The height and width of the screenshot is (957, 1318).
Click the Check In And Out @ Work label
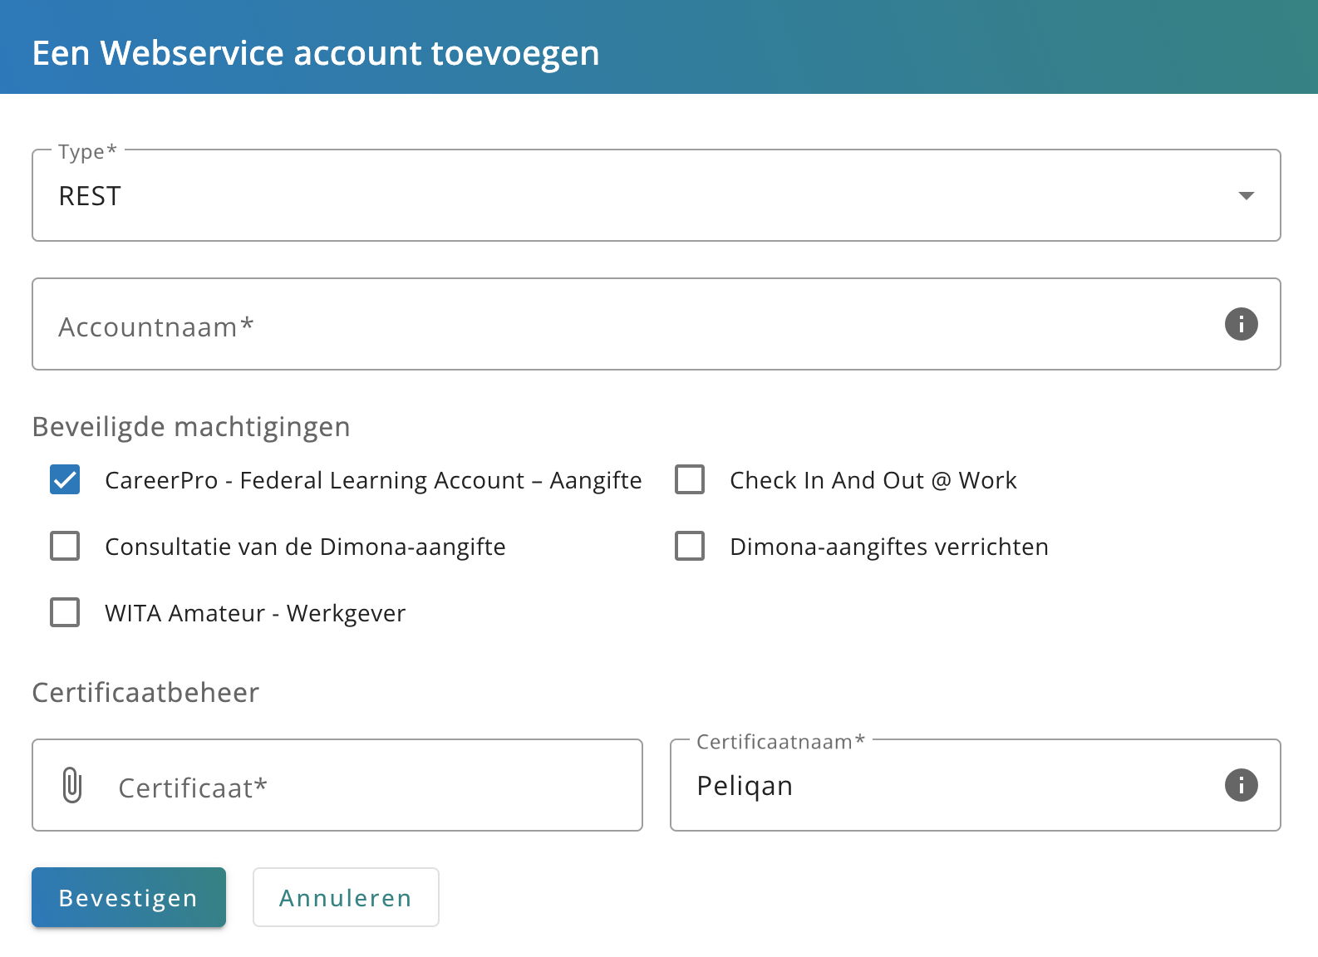[873, 480]
